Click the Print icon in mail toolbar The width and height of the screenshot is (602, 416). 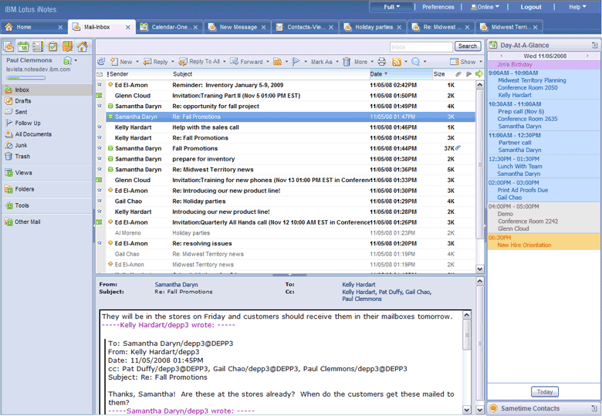click(381, 62)
